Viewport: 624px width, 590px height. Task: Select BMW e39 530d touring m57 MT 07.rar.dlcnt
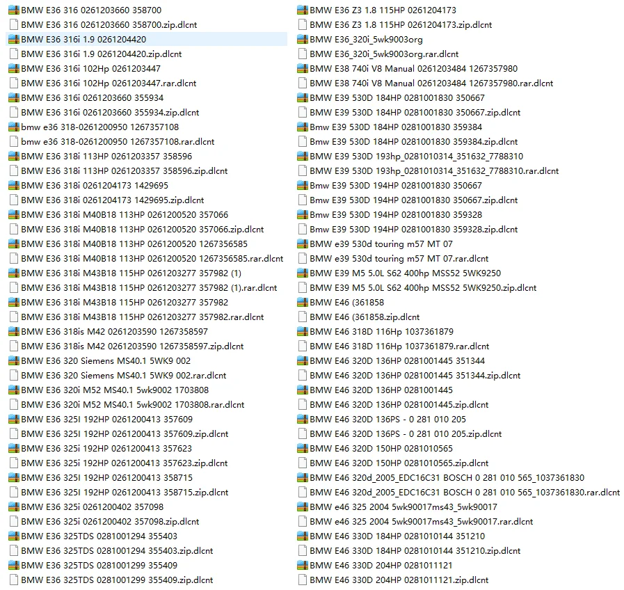[393, 258]
